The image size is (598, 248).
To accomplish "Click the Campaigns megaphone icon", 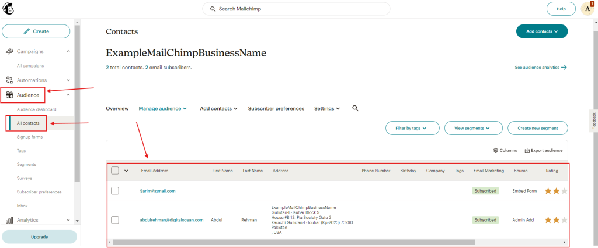I will pyautogui.click(x=10, y=51).
